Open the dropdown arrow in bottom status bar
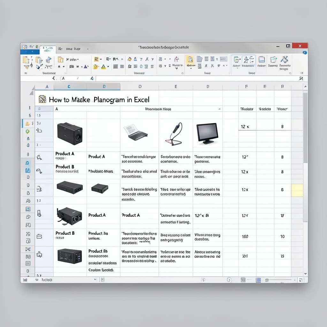Viewport: 327px width, 327px height. 95,279
